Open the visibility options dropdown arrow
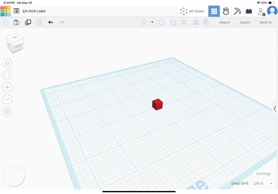278x194 pixels. click(x=152, y=22)
